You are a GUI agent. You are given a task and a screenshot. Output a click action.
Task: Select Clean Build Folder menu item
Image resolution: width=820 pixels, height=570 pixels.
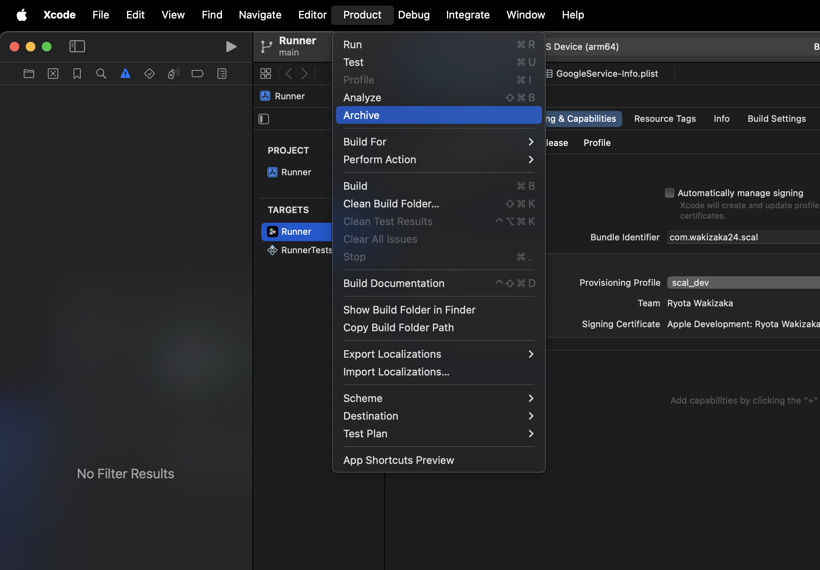(438, 204)
